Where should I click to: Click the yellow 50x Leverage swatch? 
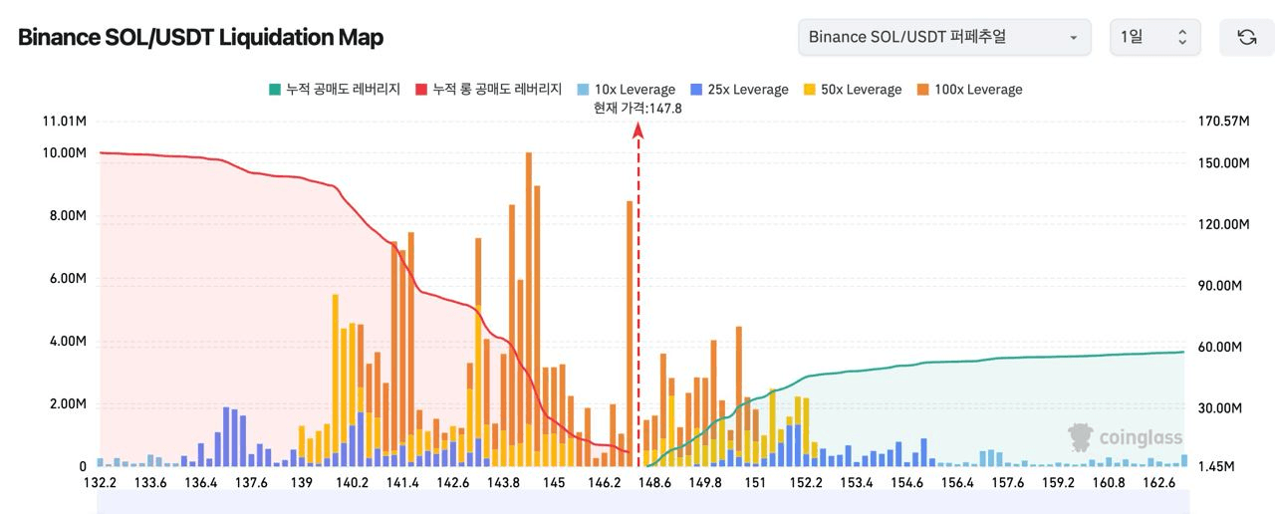[809, 89]
